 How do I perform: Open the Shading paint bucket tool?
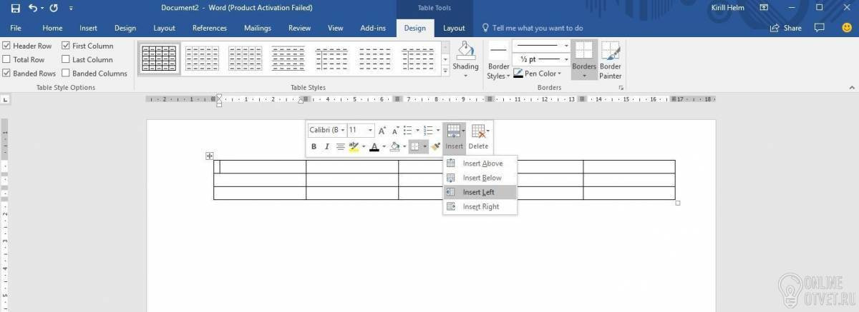[465, 59]
